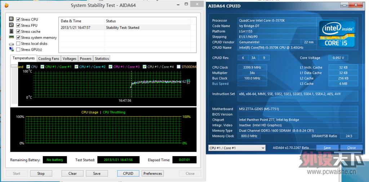Enable the ST500DM graph checkbox
This screenshot has height=182, width=369.
coord(179,67)
